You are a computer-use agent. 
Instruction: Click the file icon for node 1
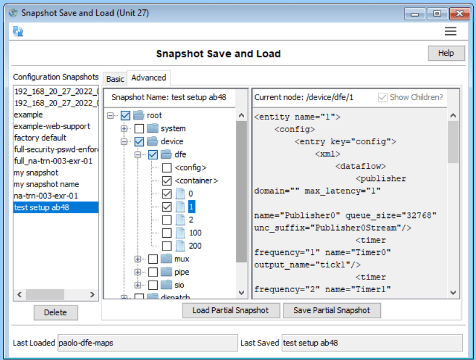pos(180,207)
